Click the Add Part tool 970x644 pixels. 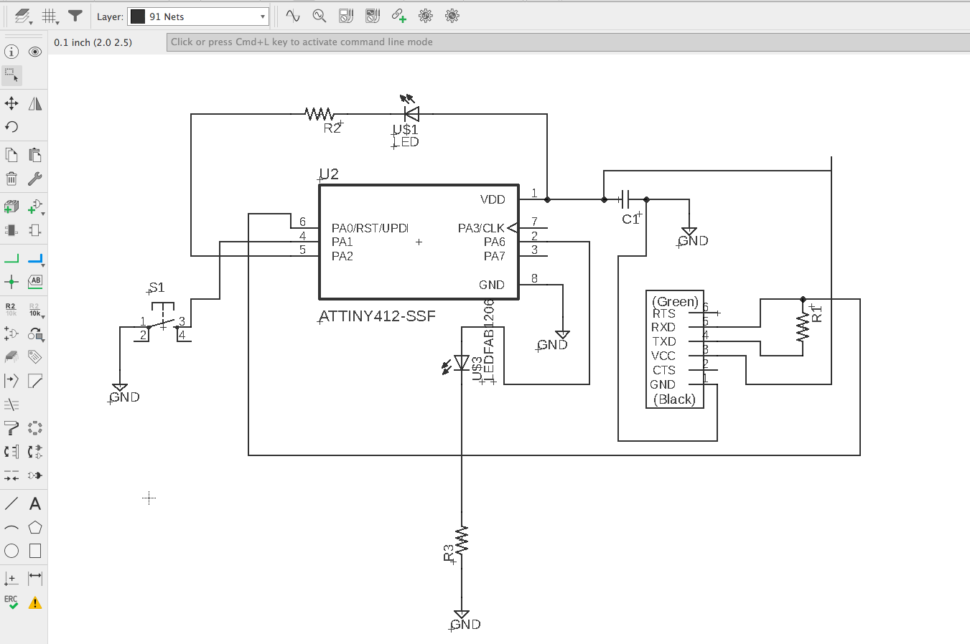pyautogui.click(x=11, y=207)
